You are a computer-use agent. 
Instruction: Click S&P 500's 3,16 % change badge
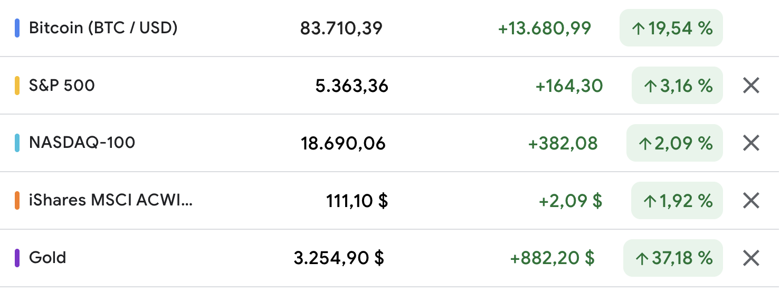pos(677,86)
